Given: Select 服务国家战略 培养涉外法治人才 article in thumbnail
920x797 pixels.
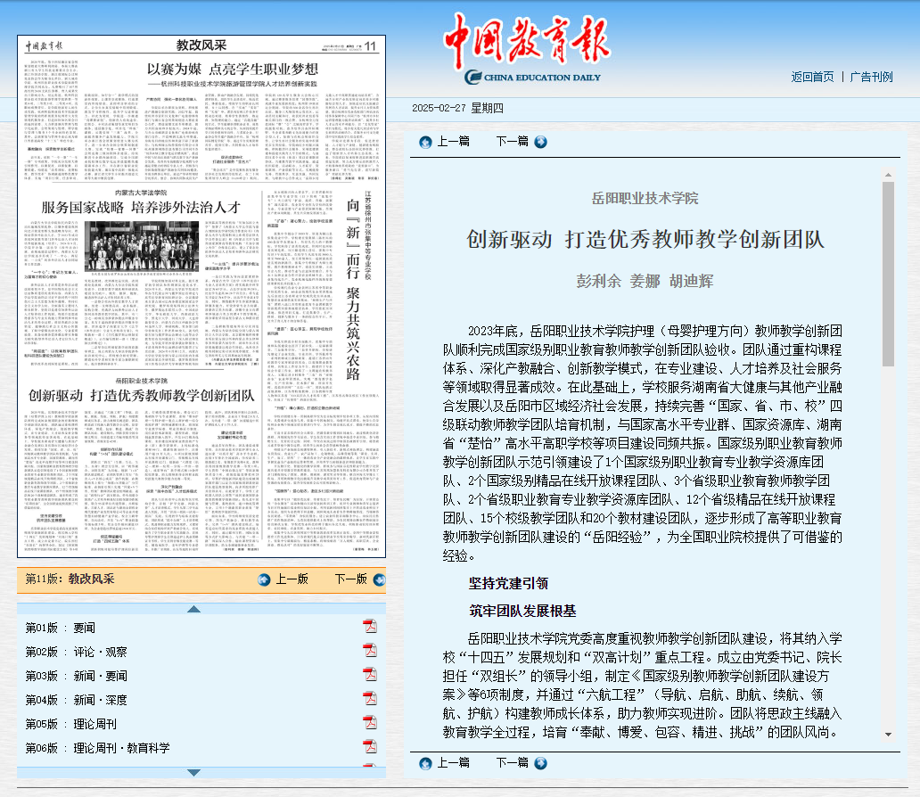Looking at the screenshot, I should coord(141,207).
